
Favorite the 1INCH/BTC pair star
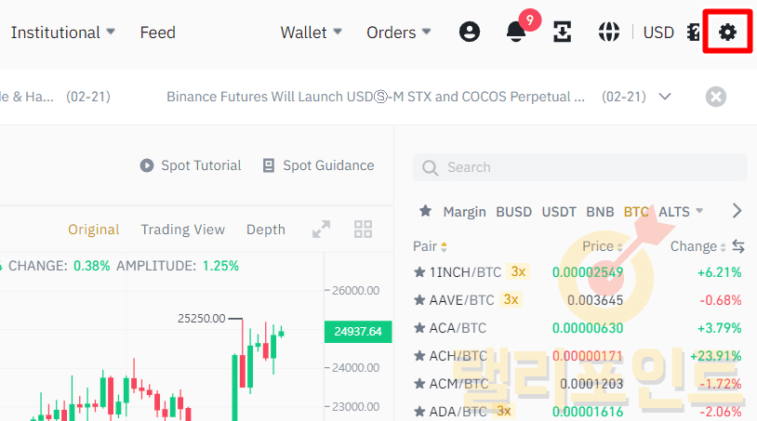click(x=418, y=272)
